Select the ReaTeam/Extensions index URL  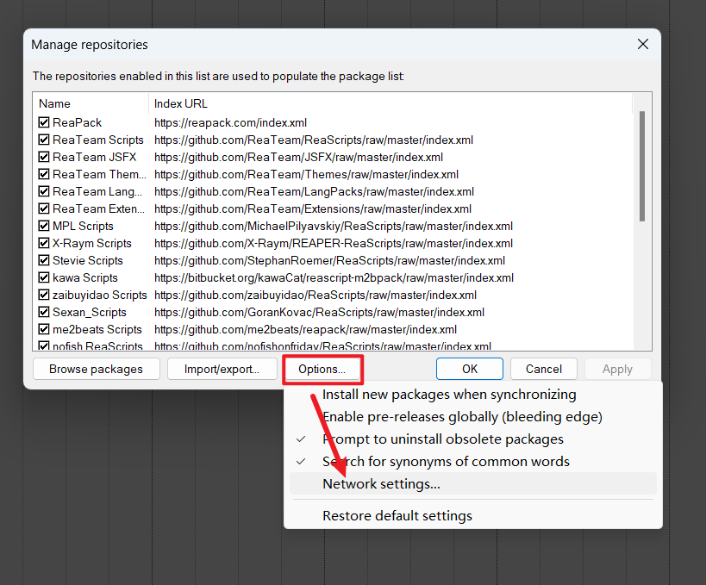313,208
